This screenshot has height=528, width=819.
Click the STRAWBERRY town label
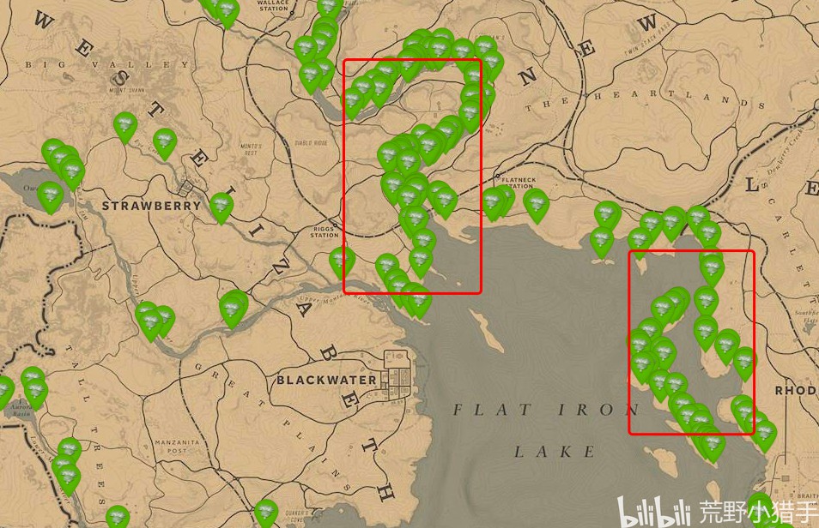tap(151, 206)
